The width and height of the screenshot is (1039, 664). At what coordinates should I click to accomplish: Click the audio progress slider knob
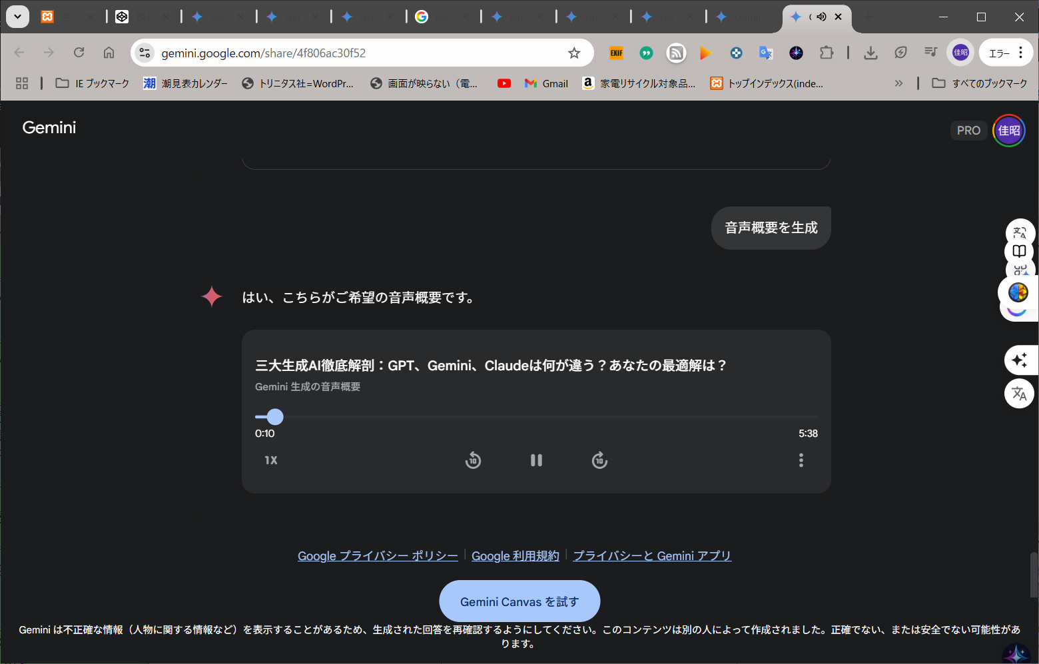[275, 417]
